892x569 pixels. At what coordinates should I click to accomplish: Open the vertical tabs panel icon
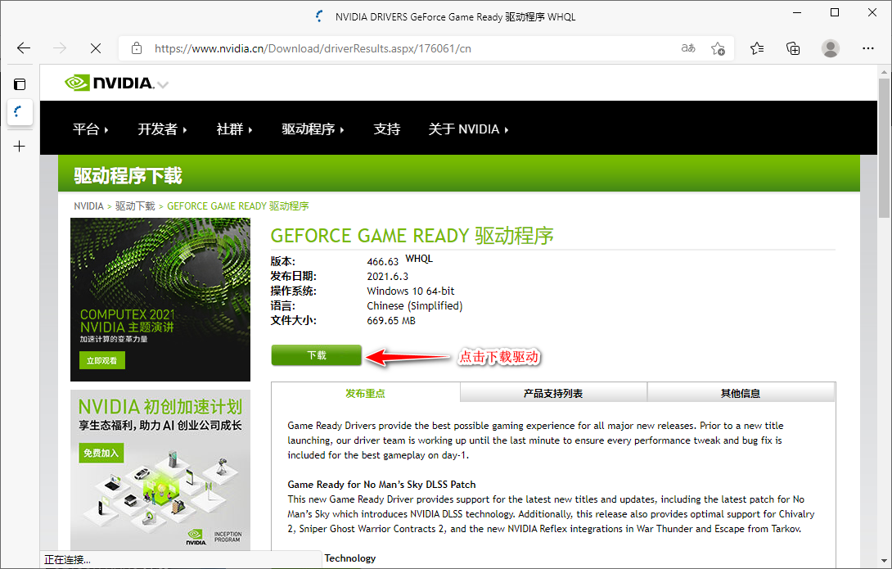[20, 84]
